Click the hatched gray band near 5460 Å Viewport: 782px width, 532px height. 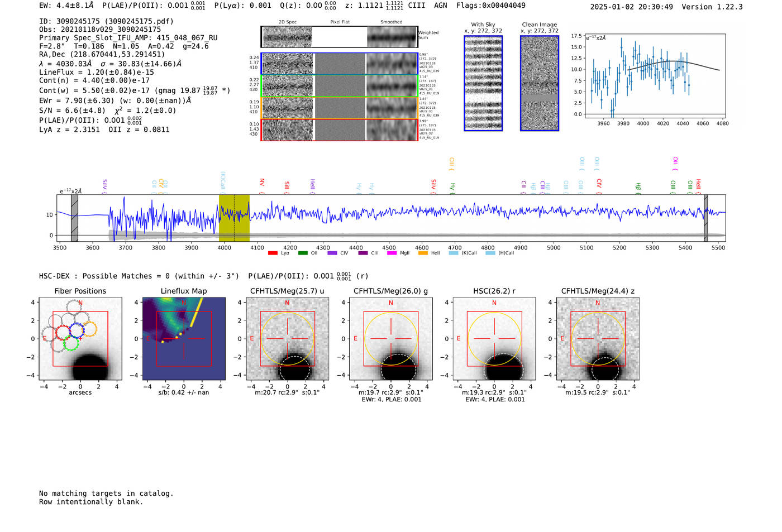point(705,218)
